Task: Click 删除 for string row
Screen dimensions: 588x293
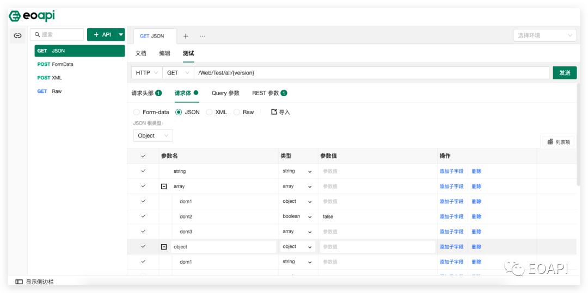Action: click(476, 171)
